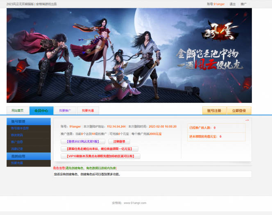Click the VIP10 refresh recharge button

pos(100,156)
